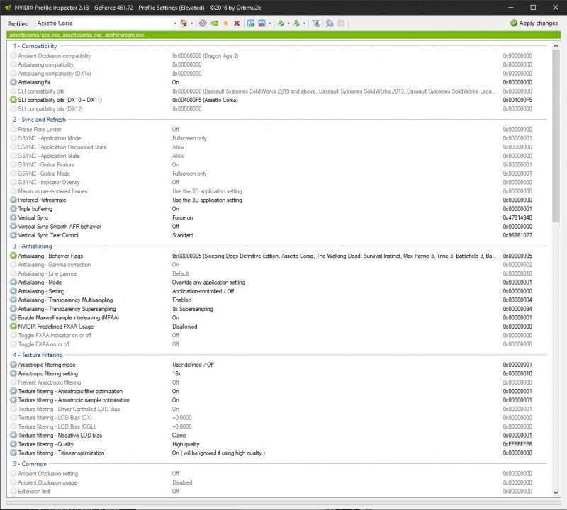Select the Ambient Occlusion usage setting
The height and width of the screenshot is (510, 567).
(x=279, y=482)
